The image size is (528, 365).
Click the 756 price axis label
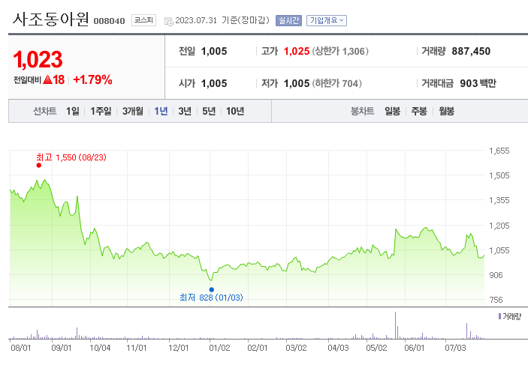tap(496, 300)
